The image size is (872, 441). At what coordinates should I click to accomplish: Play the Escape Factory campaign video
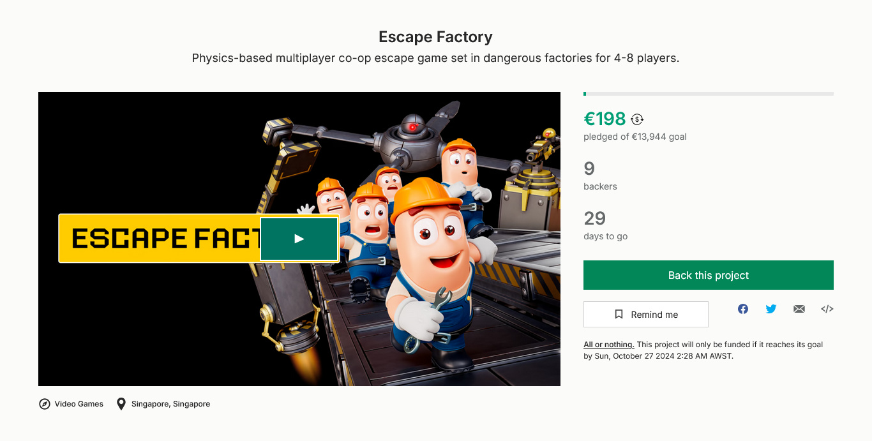(299, 239)
